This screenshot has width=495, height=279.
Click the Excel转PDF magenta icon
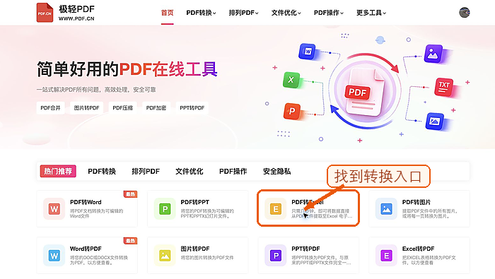386,256
